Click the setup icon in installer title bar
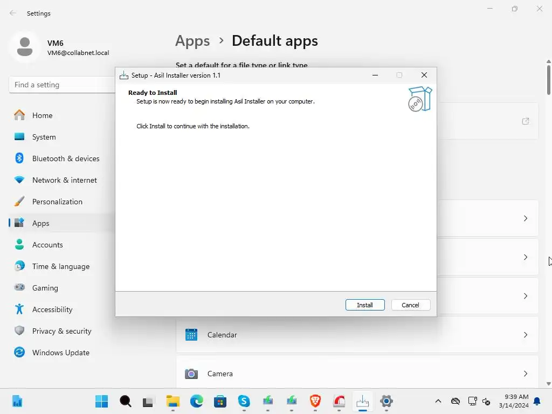Image resolution: width=552 pixels, height=414 pixels. pyautogui.click(x=124, y=75)
